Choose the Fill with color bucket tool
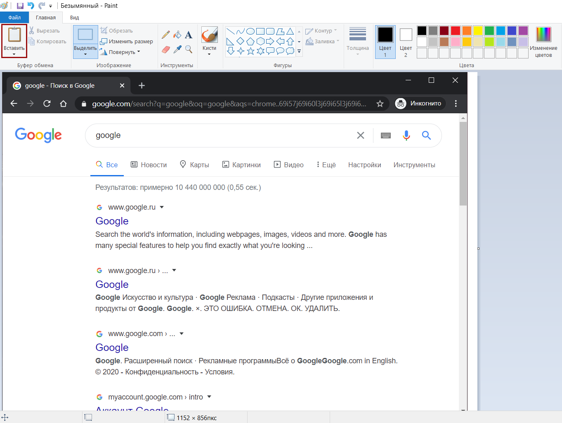Viewport: 562px width, 423px height. (x=177, y=35)
